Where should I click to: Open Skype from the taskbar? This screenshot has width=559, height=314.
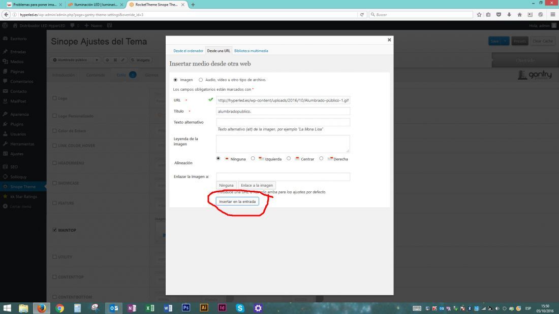pos(240,308)
